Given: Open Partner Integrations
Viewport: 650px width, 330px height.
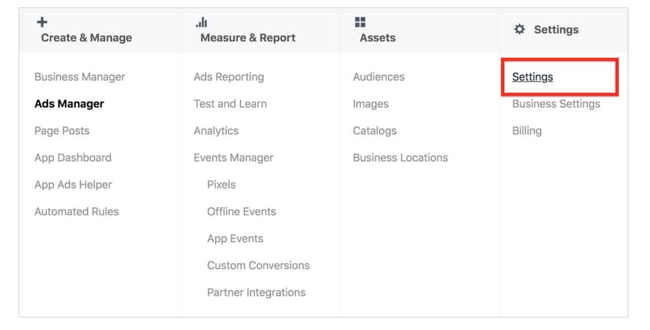Looking at the screenshot, I should click(256, 293).
